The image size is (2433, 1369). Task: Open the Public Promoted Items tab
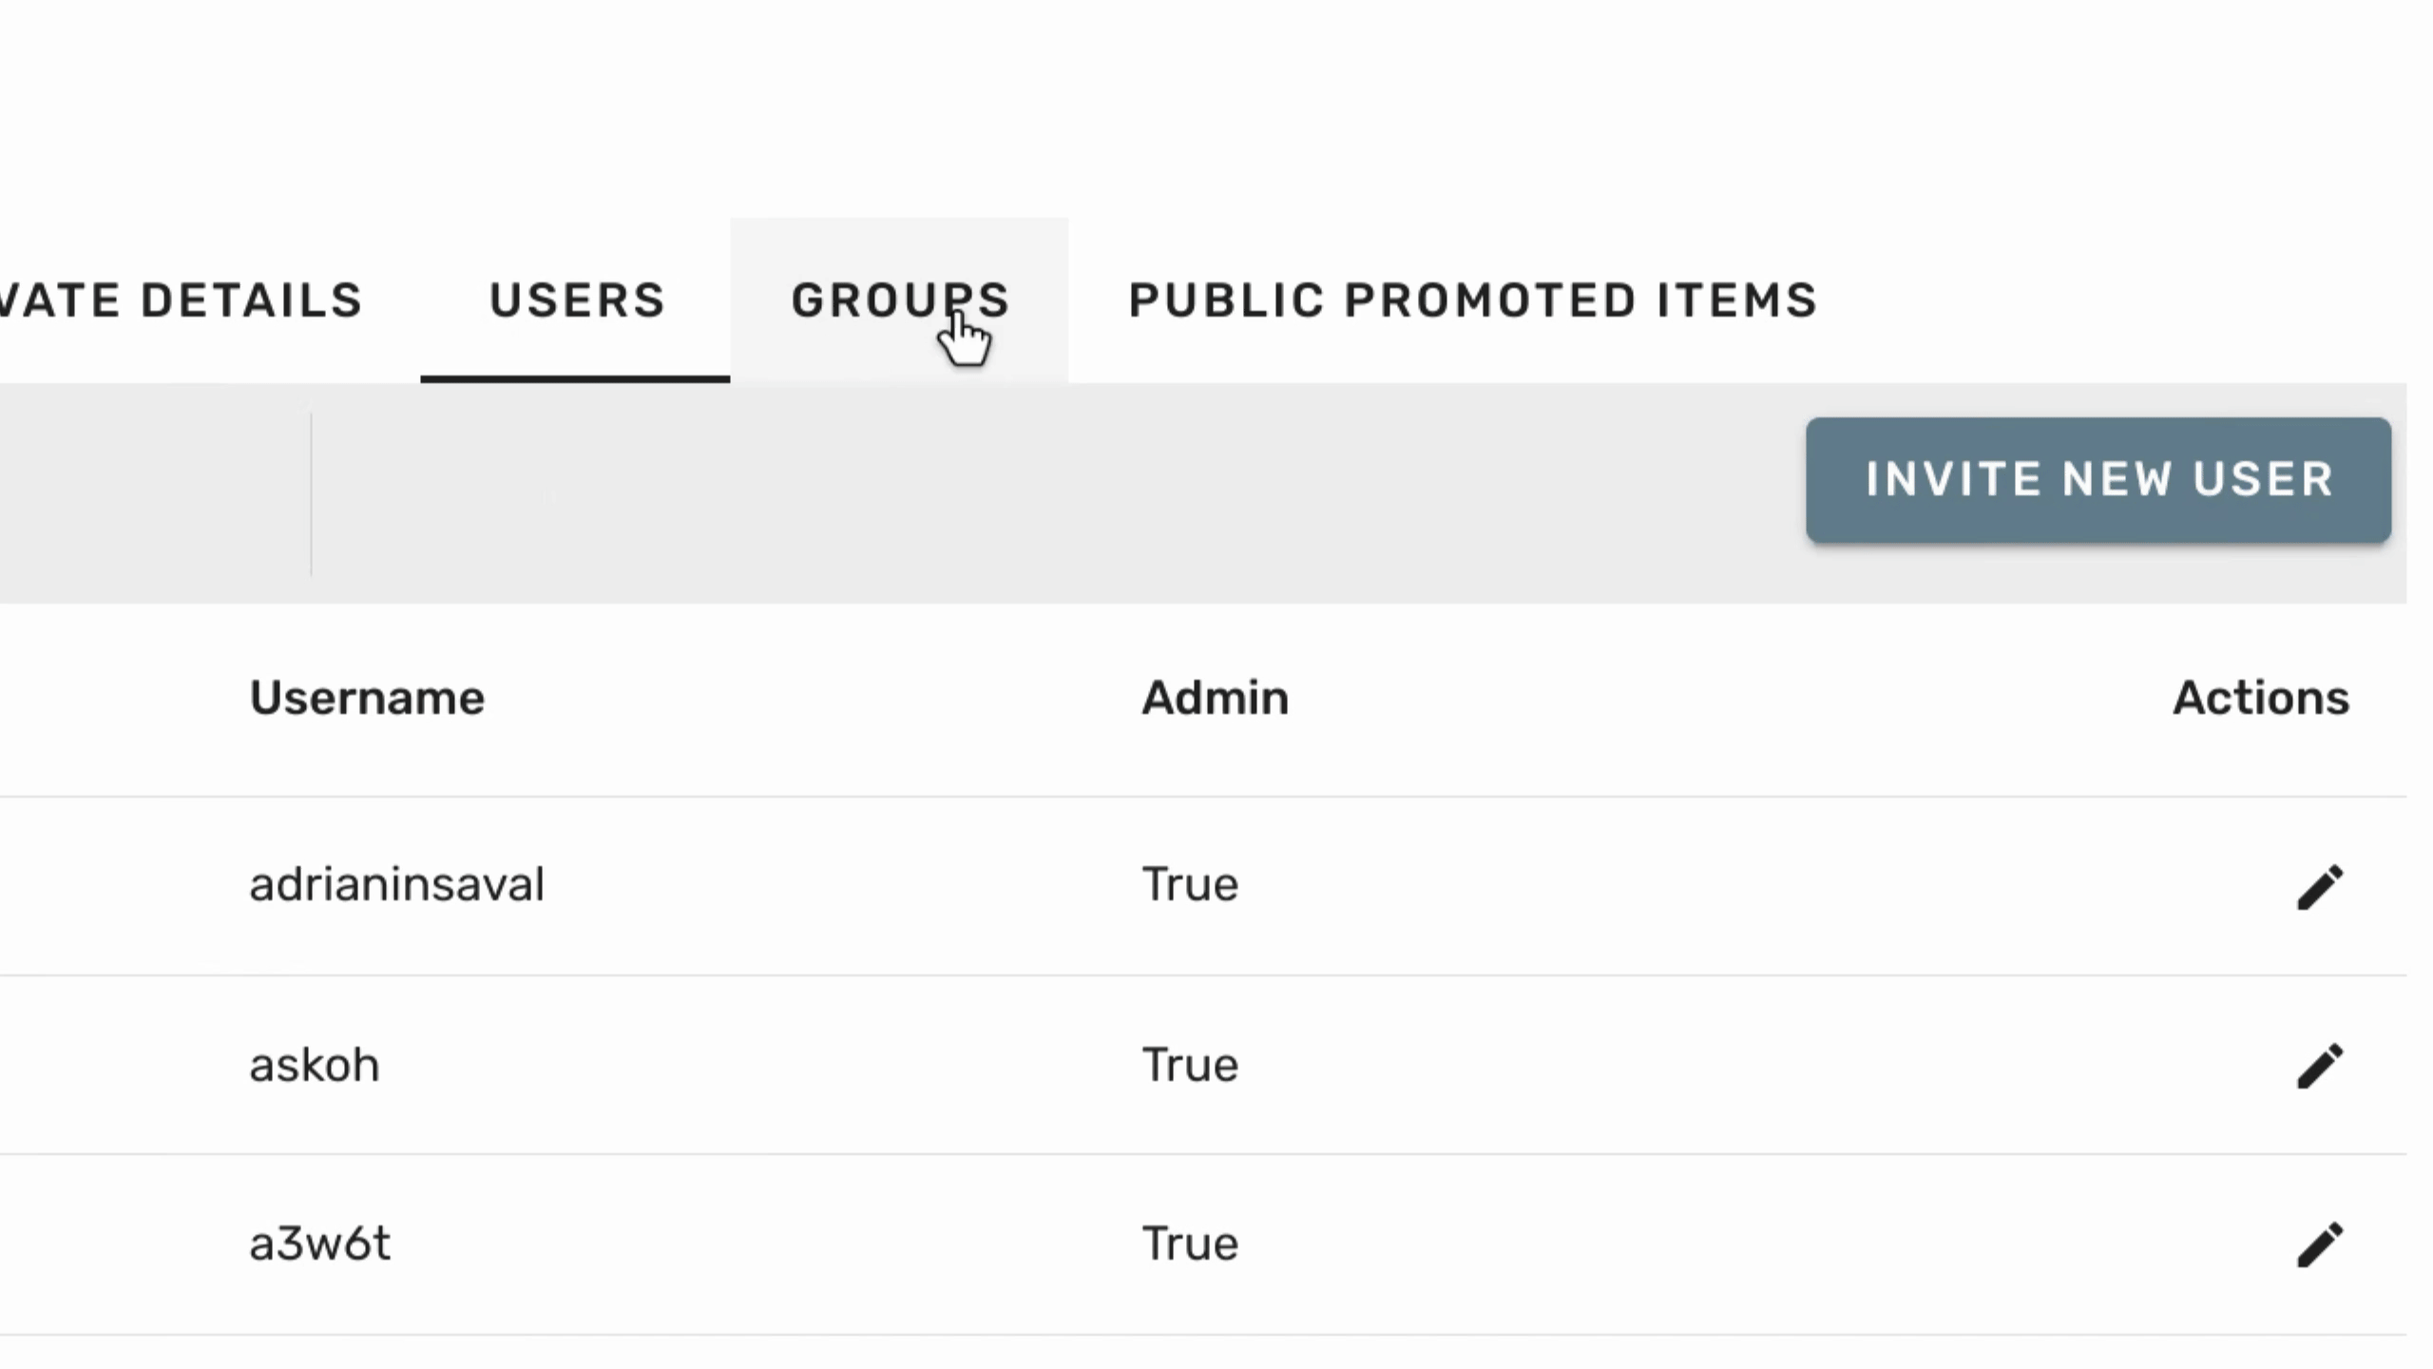click(x=1472, y=300)
